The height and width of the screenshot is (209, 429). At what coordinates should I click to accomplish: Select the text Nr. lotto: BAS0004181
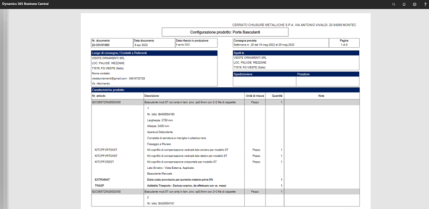tap(161, 204)
